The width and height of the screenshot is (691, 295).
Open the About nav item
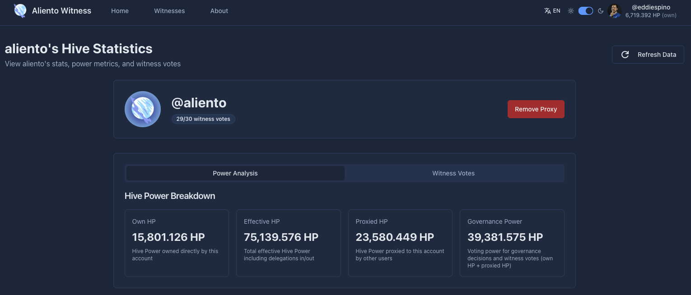pyautogui.click(x=219, y=11)
